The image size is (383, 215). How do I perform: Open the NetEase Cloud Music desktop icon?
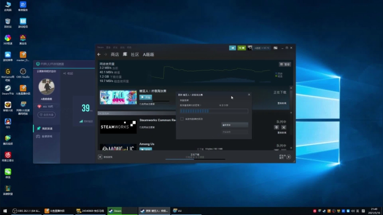coord(8,156)
